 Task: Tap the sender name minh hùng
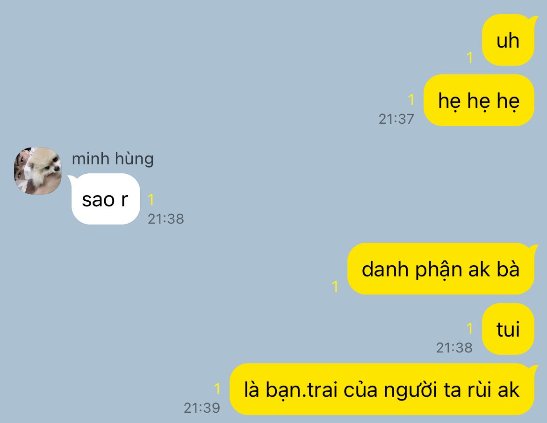[x=113, y=159]
